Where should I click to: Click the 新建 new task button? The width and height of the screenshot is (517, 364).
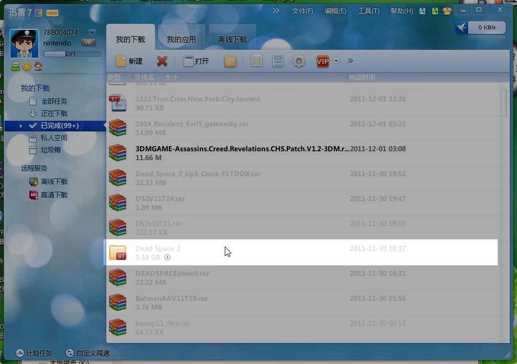pyautogui.click(x=129, y=61)
